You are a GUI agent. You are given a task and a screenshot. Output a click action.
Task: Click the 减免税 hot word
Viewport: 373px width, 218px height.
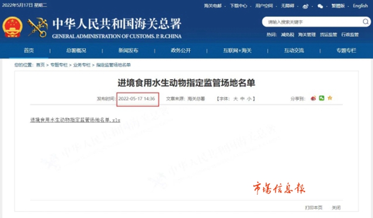pyautogui.click(x=287, y=35)
